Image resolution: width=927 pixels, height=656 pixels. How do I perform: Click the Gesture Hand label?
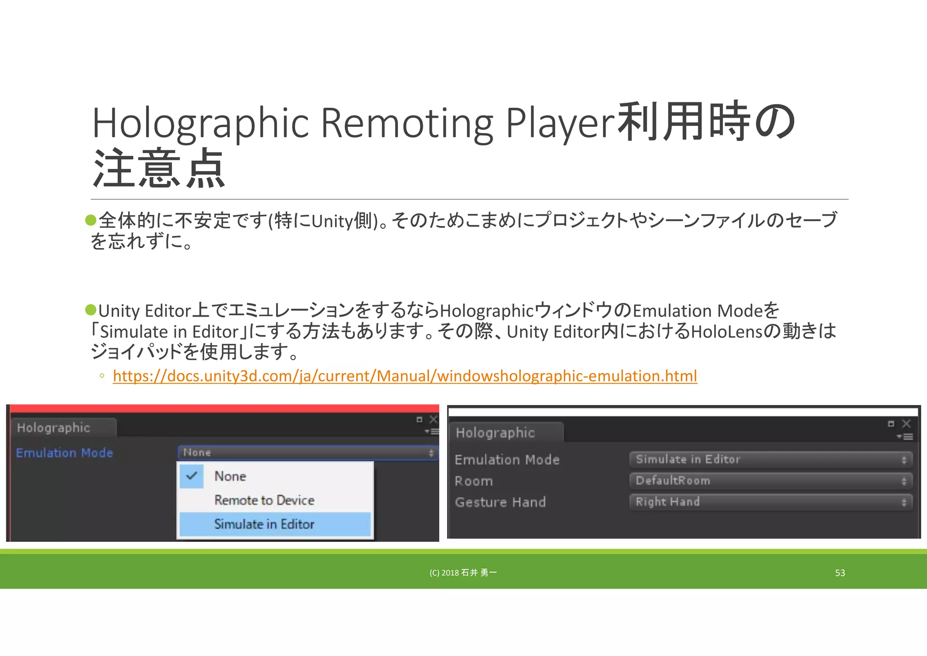[x=500, y=502]
